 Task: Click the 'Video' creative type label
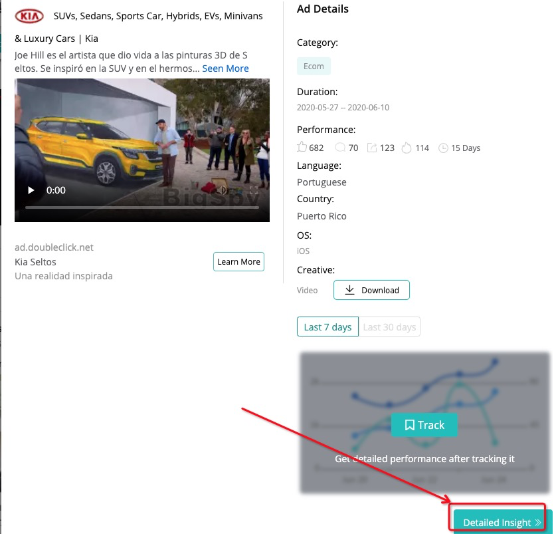[x=307, y=291]
